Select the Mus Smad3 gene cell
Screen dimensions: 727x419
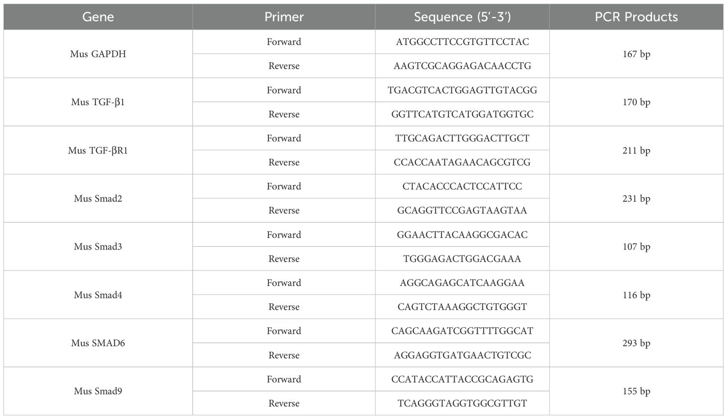[x=98, y=247]
